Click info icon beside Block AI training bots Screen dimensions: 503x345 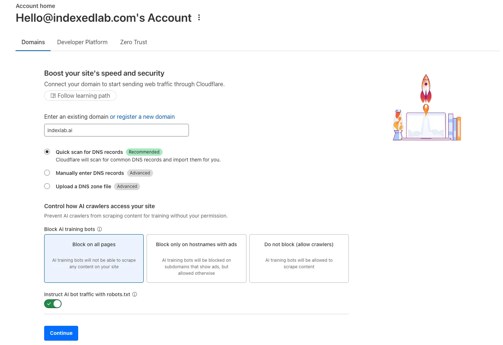coord(100,229)
